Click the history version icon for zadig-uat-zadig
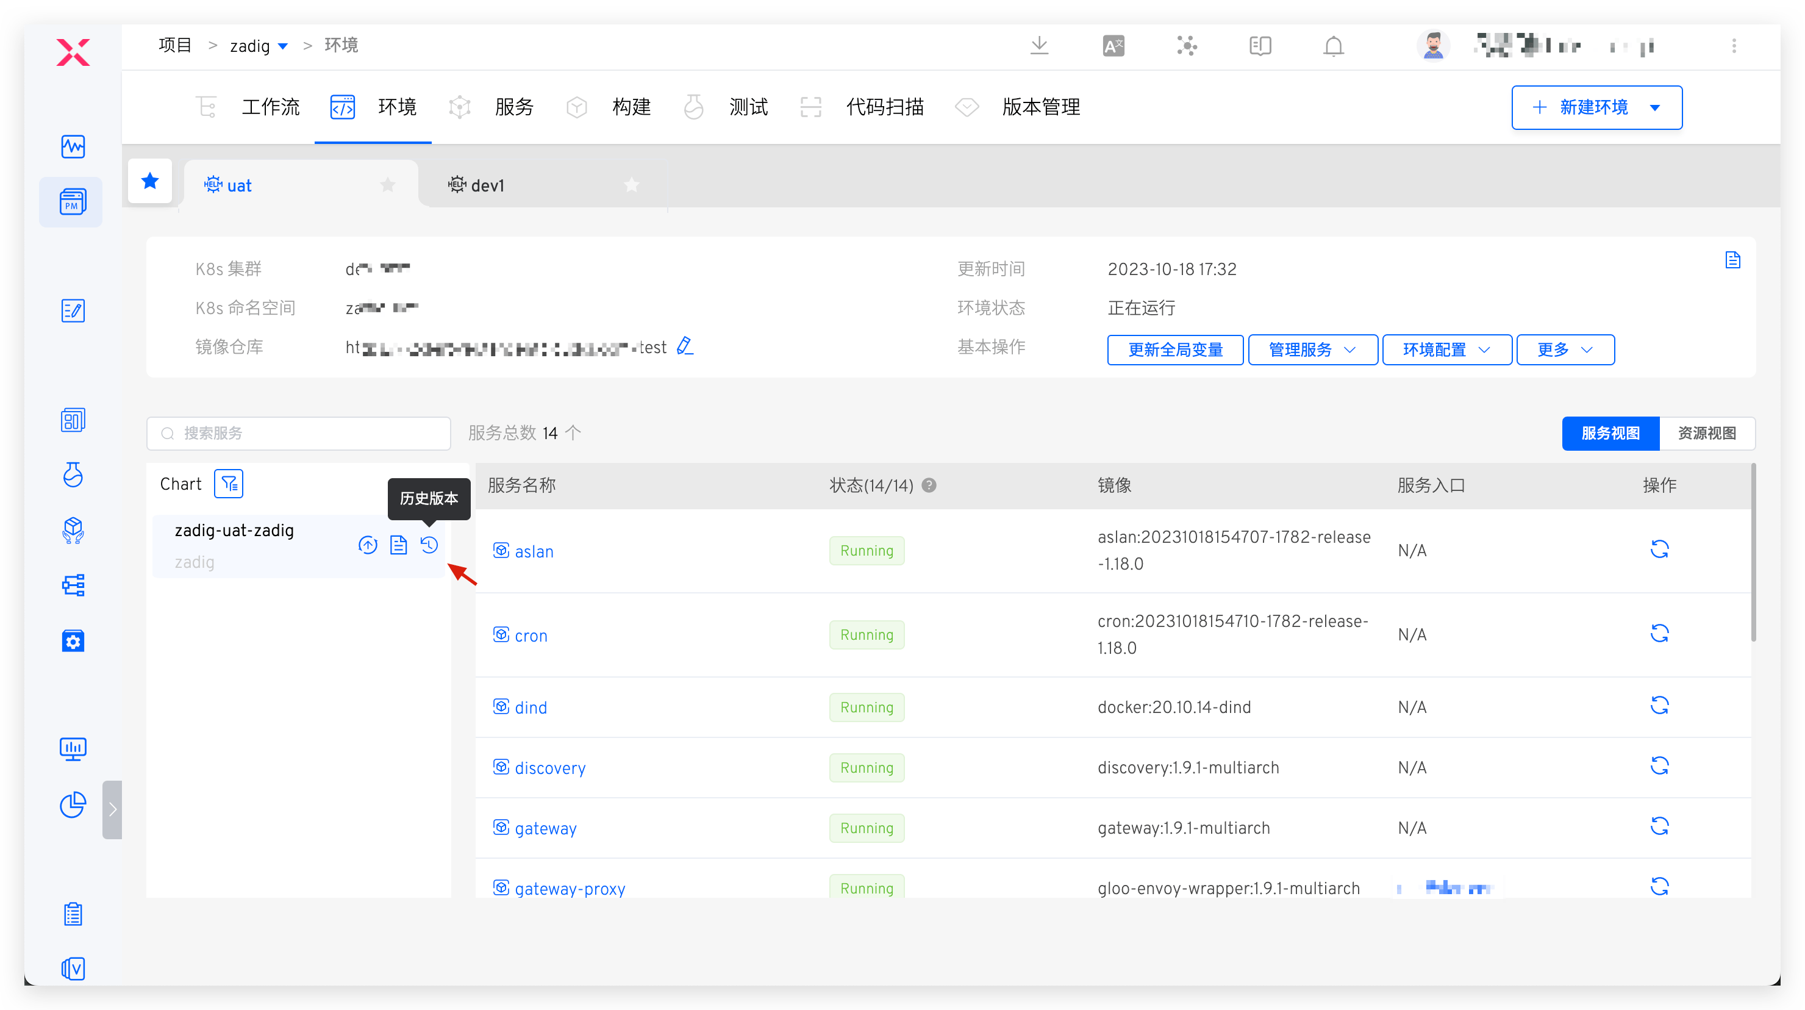The width and height of the screenshot is (1805, 1010). [x=429, y=545]
